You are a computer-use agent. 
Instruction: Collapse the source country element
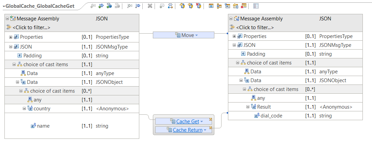24,109
